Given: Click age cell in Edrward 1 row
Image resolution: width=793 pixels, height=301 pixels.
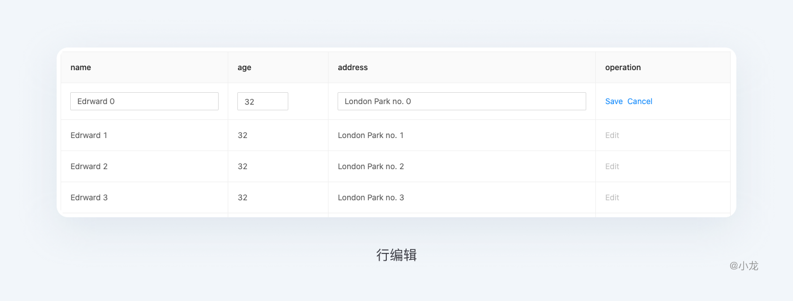Looking at the screenshot, I should click(278, 135).
